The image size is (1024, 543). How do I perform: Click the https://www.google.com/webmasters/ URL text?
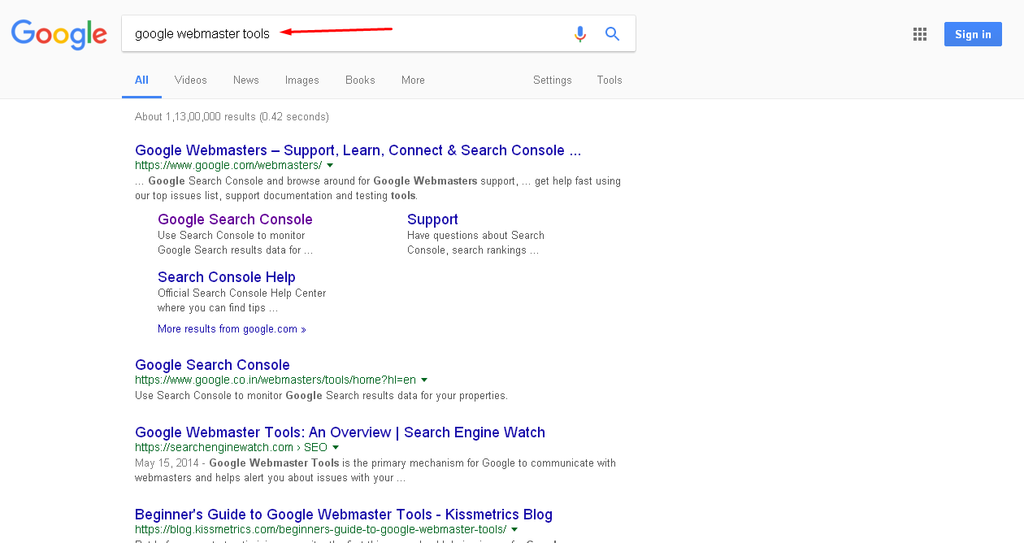click(x=228, y=165)
